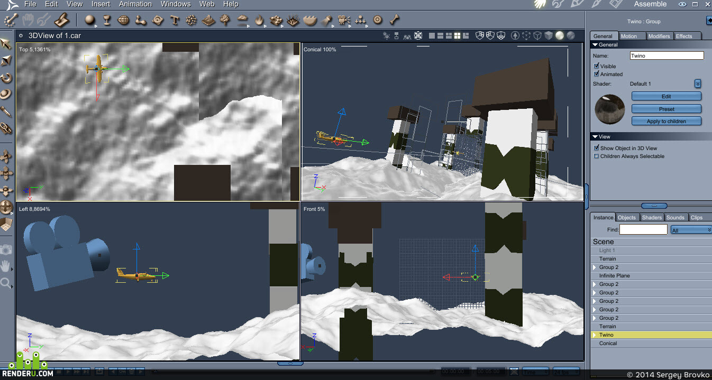Select the arrow Move/Selection tool
712x380 pixels.
(6, 43)
